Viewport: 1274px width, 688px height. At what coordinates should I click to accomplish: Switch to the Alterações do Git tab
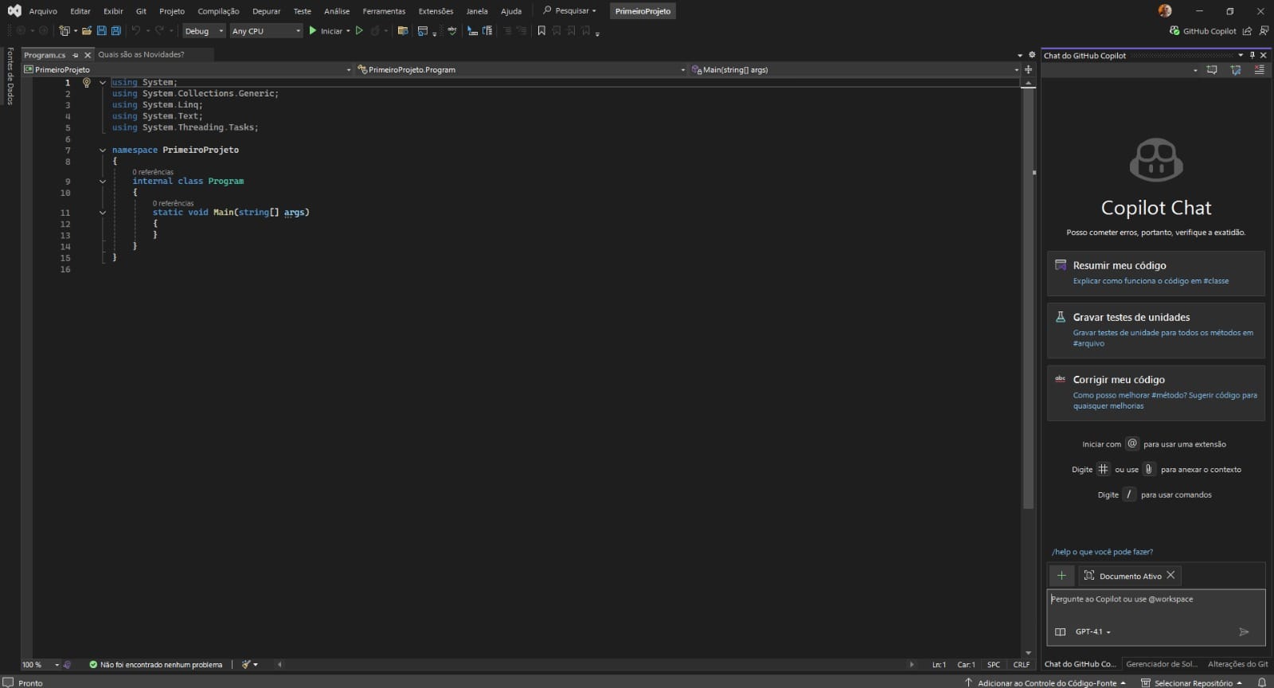pyautogui.click(x=1237, y=664)
